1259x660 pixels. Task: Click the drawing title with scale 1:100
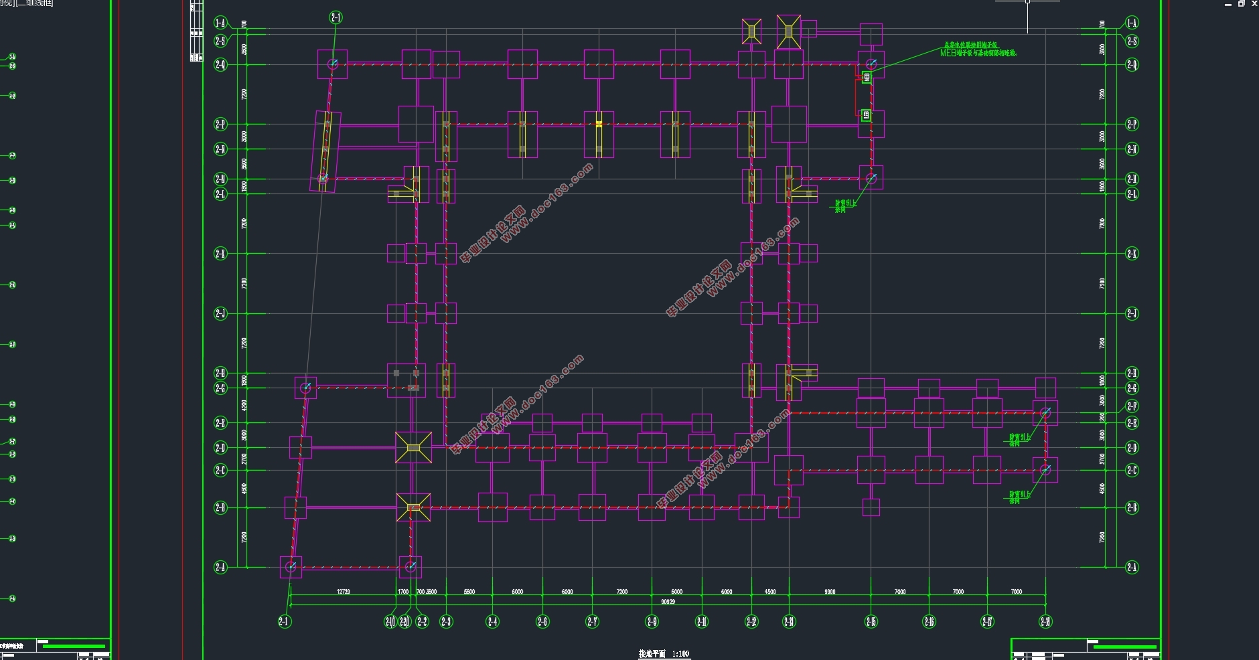tap(664, 654)
